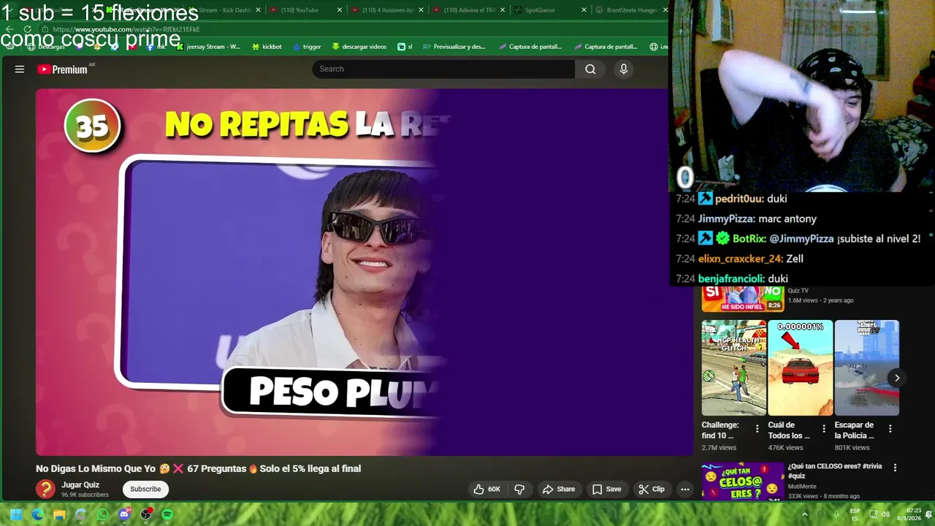Open options for 'Cuál de Todos los' short

823,430
